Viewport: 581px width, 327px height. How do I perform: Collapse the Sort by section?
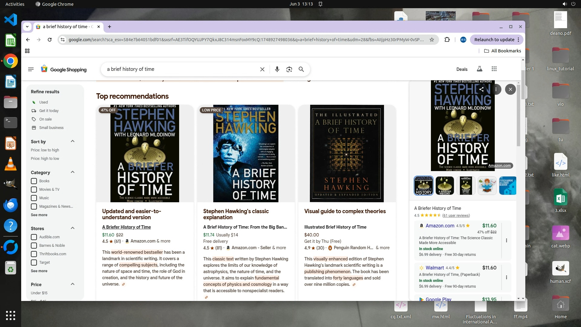pyautogui.click(x=73, y=141)
